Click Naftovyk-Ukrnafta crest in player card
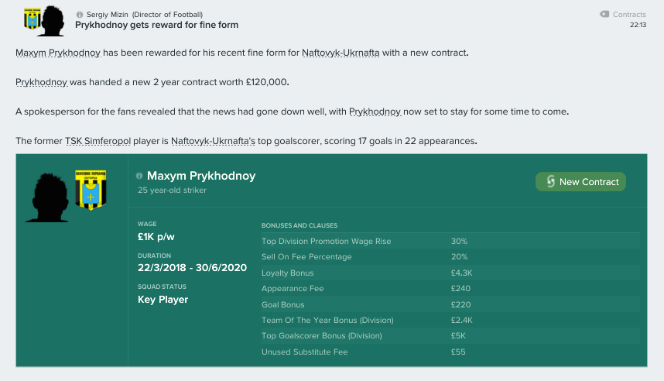 [91, 190]
